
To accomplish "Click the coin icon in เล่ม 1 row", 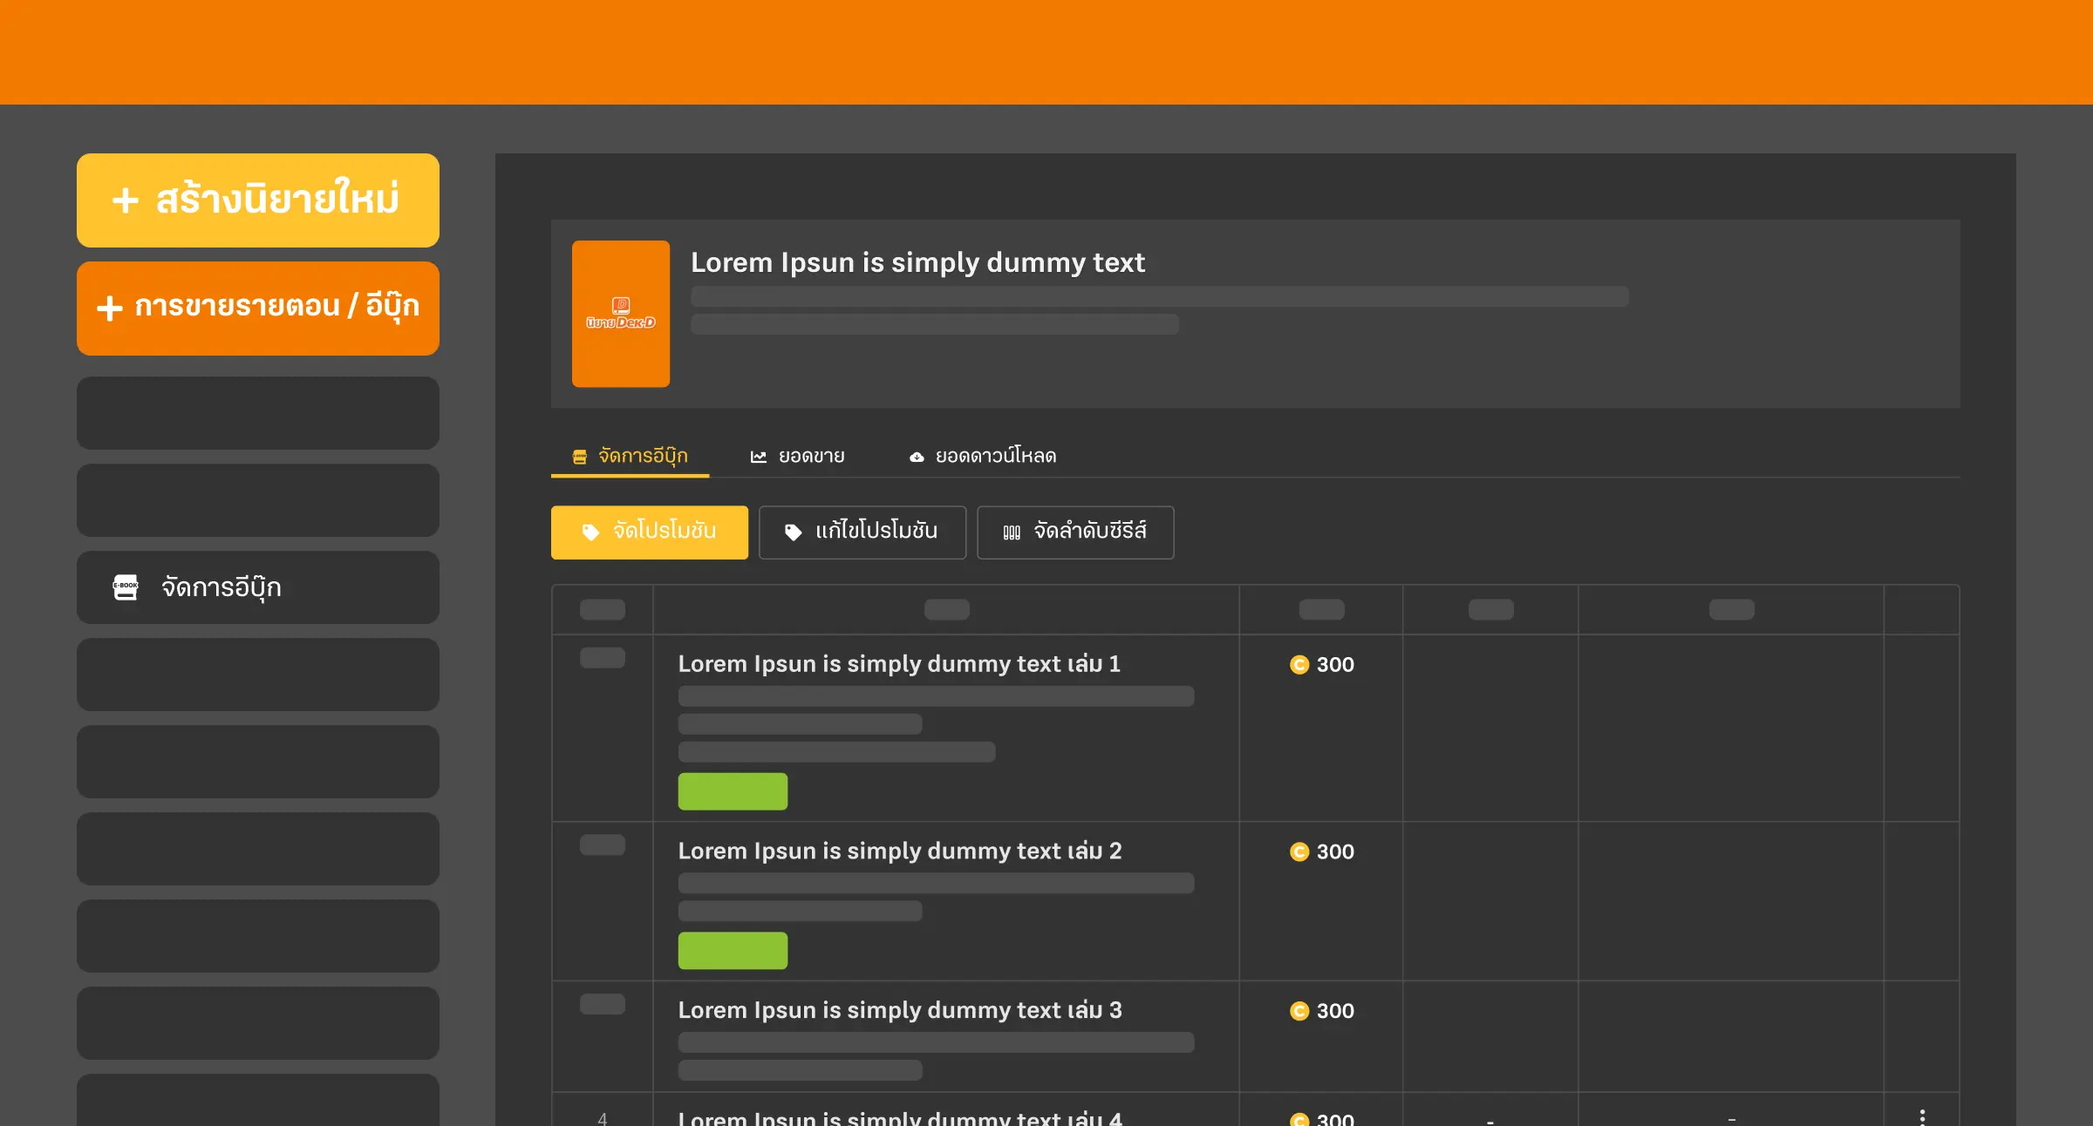I will click(x=1299, y=665).
